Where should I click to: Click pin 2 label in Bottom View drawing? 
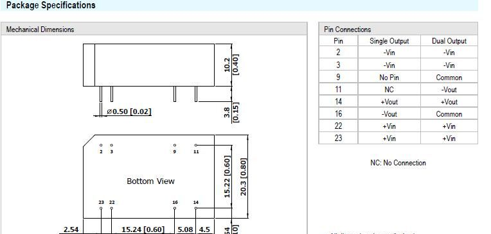[101, 151]
